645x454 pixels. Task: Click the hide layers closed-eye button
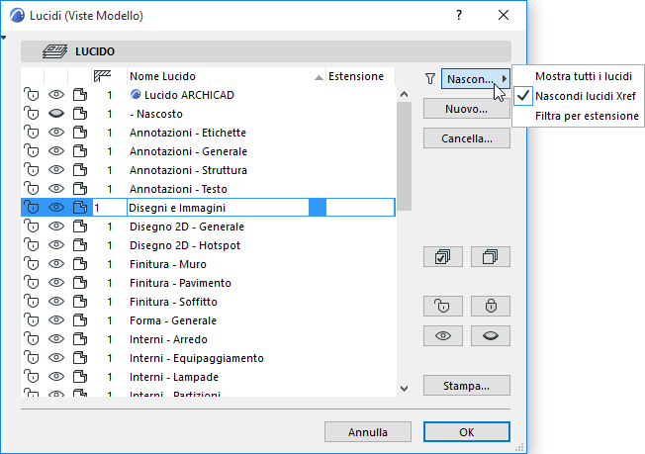pyautogui.click(x=491, y=334)
